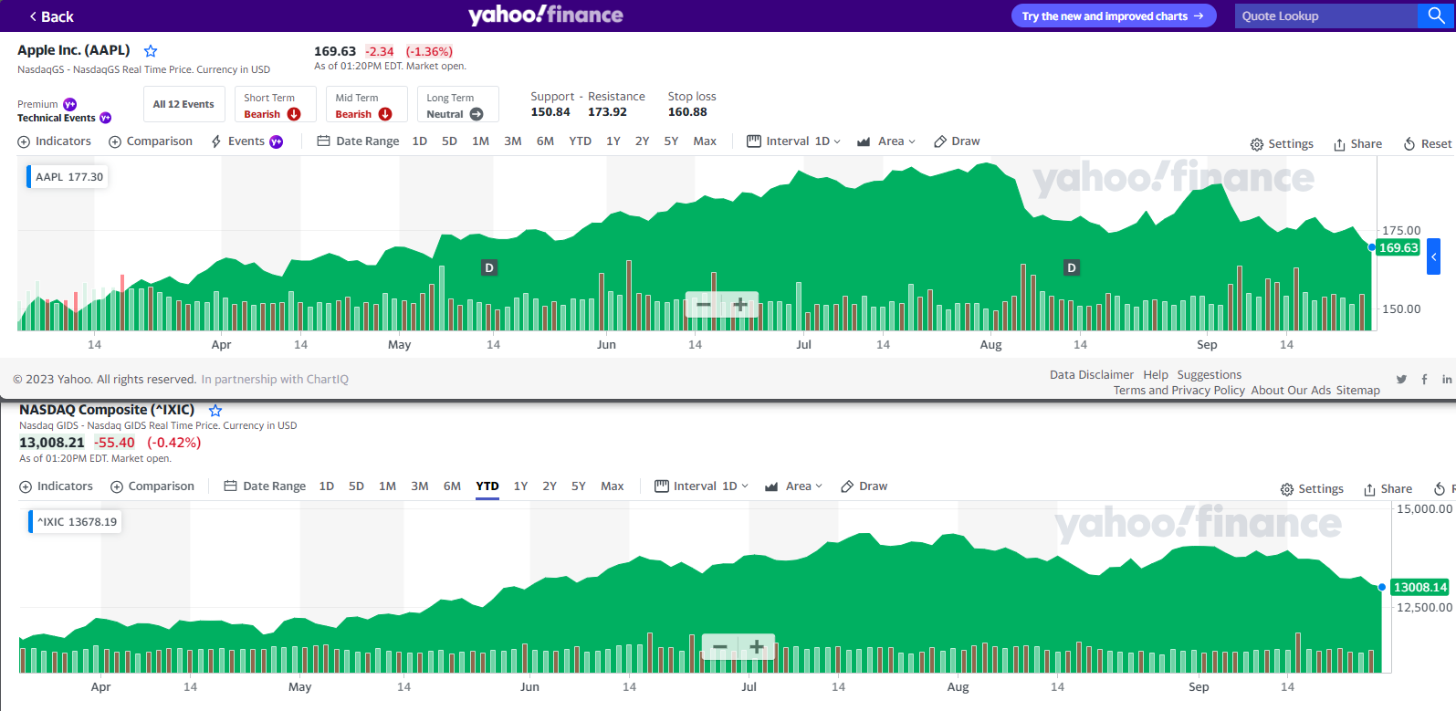Zoom out NASDAQ chart with minus button
Viewport: 1456px width, 711px height.
click(720, 647)
